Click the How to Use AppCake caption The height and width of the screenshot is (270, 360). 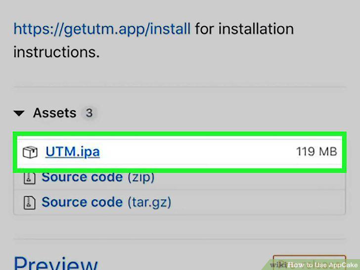[322, 265]
